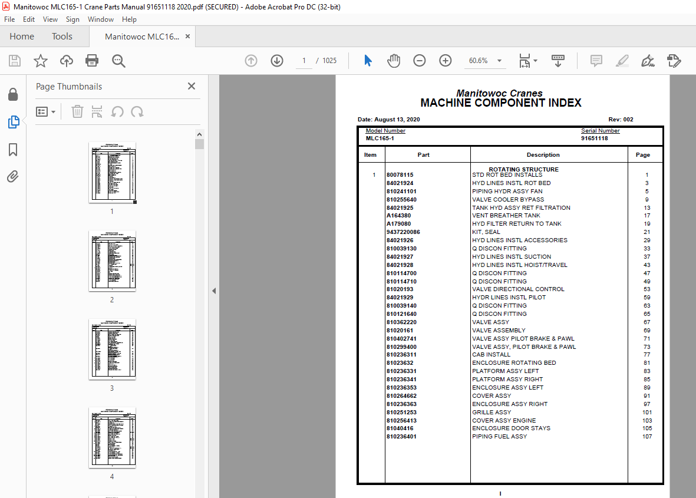
Task: Close the Page Thumbnails panel
Action: [x=192, y=86]
